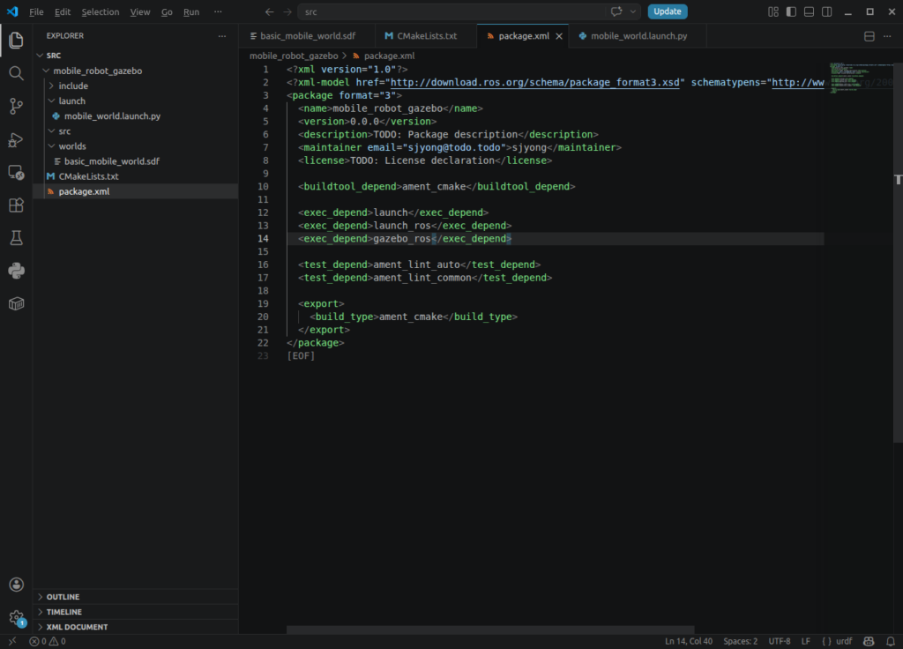Switch to mobile_world.launch.py tab
The height and width of the screenshot is (649, 903).
click(x=638, y=35)
